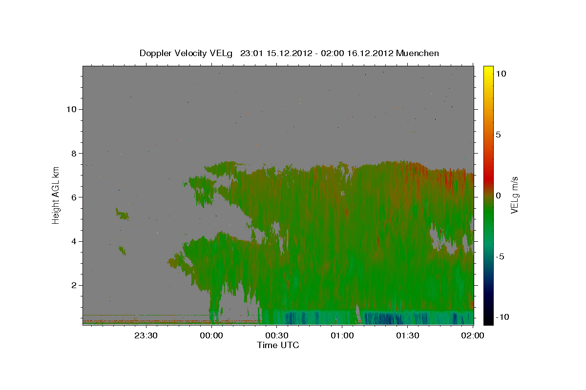
Task: Click the 'Muenchen' location in the title
Action: (418, 53)
